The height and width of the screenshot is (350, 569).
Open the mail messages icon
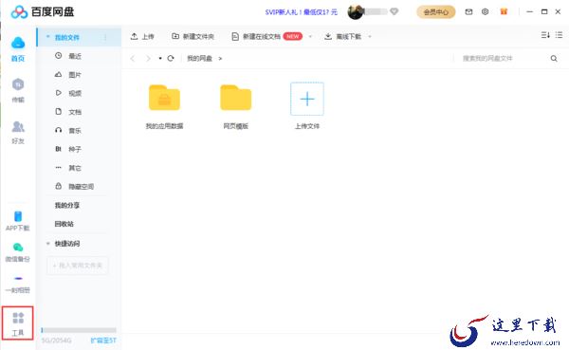(x=468, y=12)
